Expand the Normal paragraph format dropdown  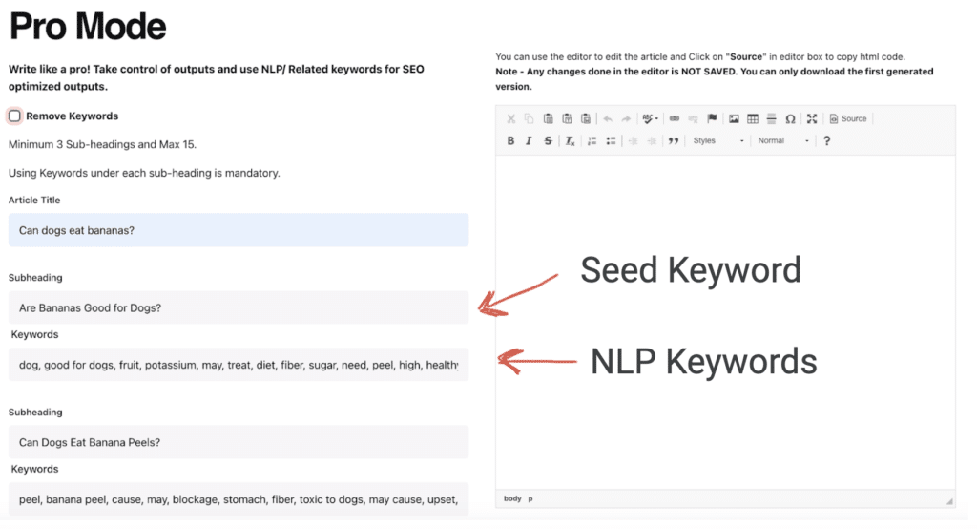tap(782, 141)
